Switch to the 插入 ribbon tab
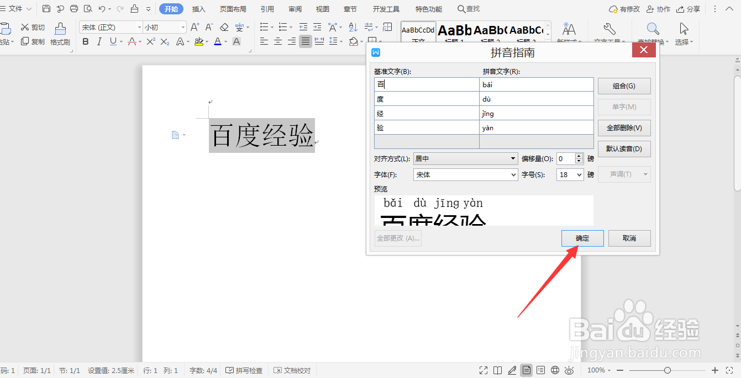 point(198,8)
